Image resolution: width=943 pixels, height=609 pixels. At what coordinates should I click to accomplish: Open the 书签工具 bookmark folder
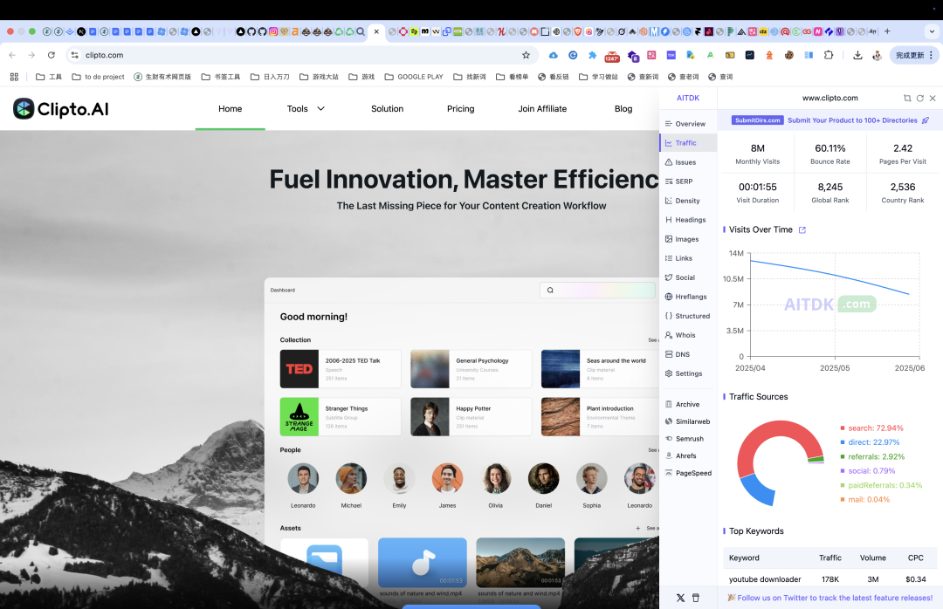221,77
